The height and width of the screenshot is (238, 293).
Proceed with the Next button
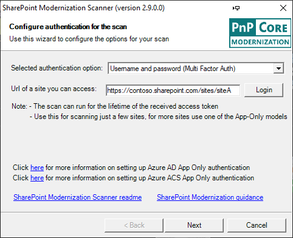point(195,225)
